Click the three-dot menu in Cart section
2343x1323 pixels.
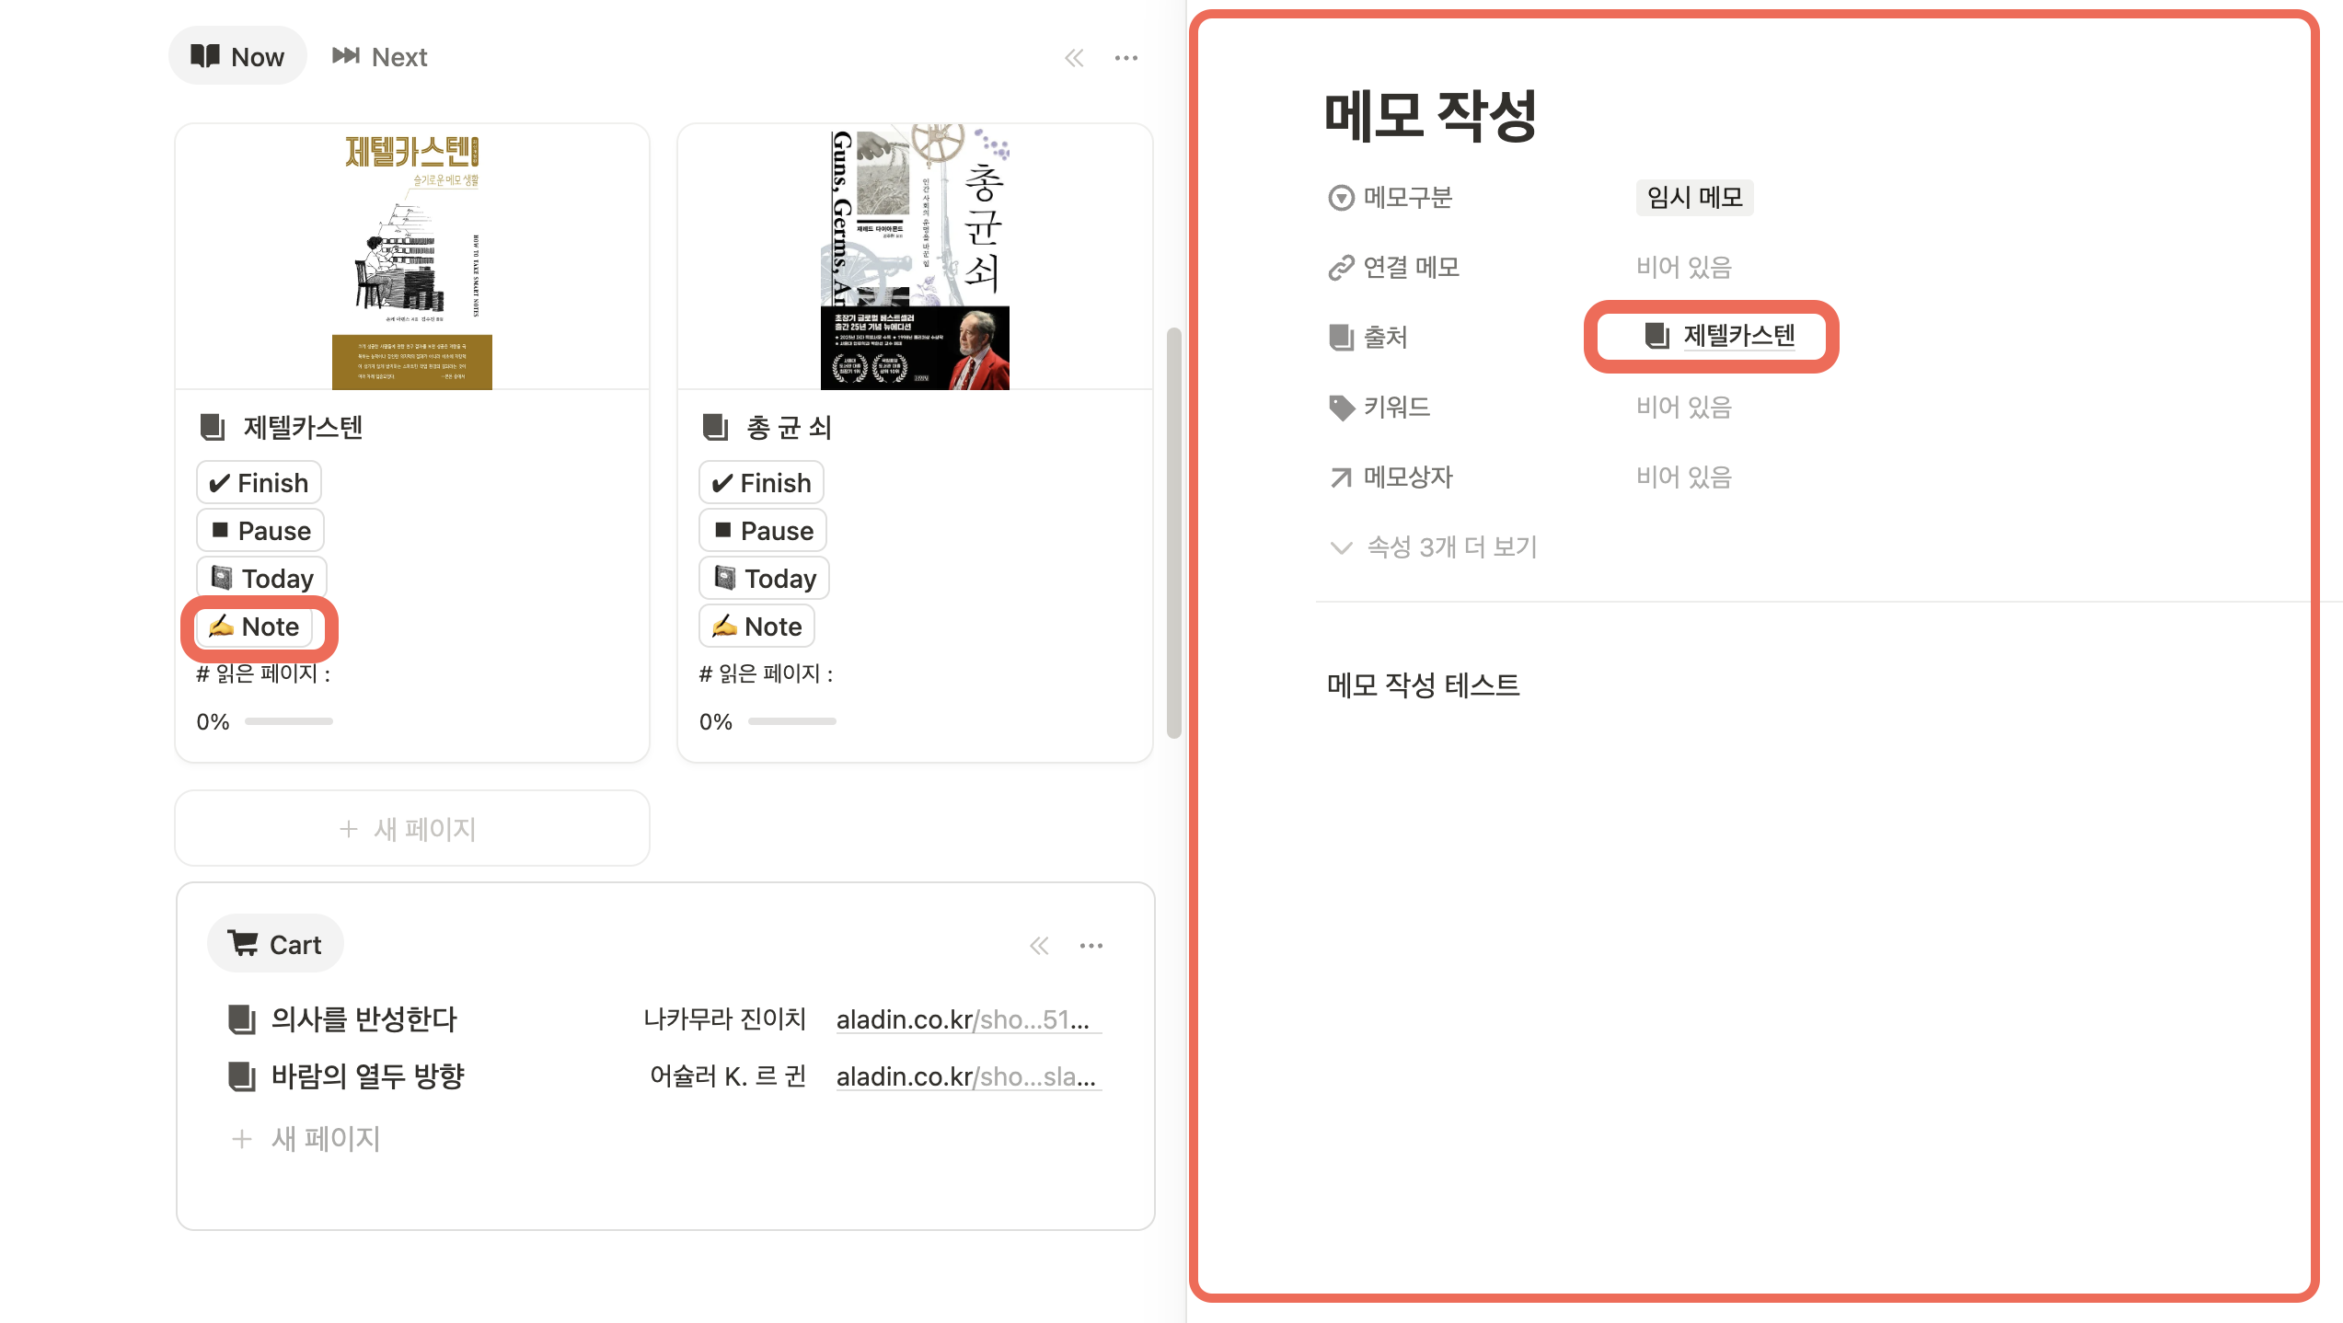pos(1091,946)
